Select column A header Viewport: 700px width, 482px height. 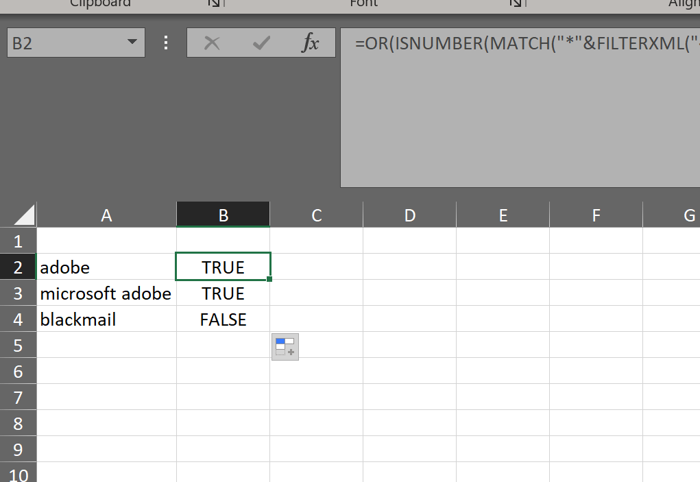[106, 215]
